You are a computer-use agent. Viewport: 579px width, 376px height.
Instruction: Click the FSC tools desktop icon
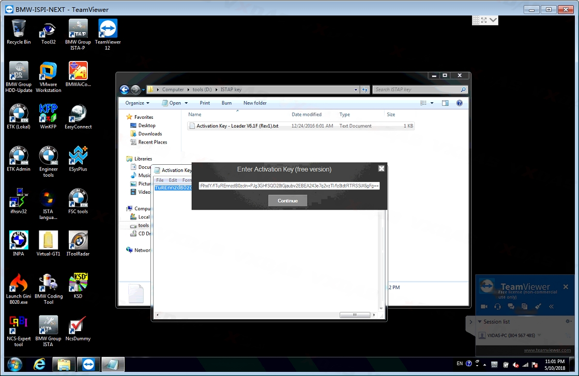coord(78,201)
